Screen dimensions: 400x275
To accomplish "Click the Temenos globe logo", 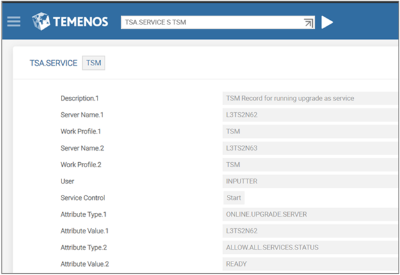I will (x=41, y=22).
